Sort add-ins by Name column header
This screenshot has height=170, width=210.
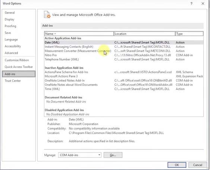point(79,34)
